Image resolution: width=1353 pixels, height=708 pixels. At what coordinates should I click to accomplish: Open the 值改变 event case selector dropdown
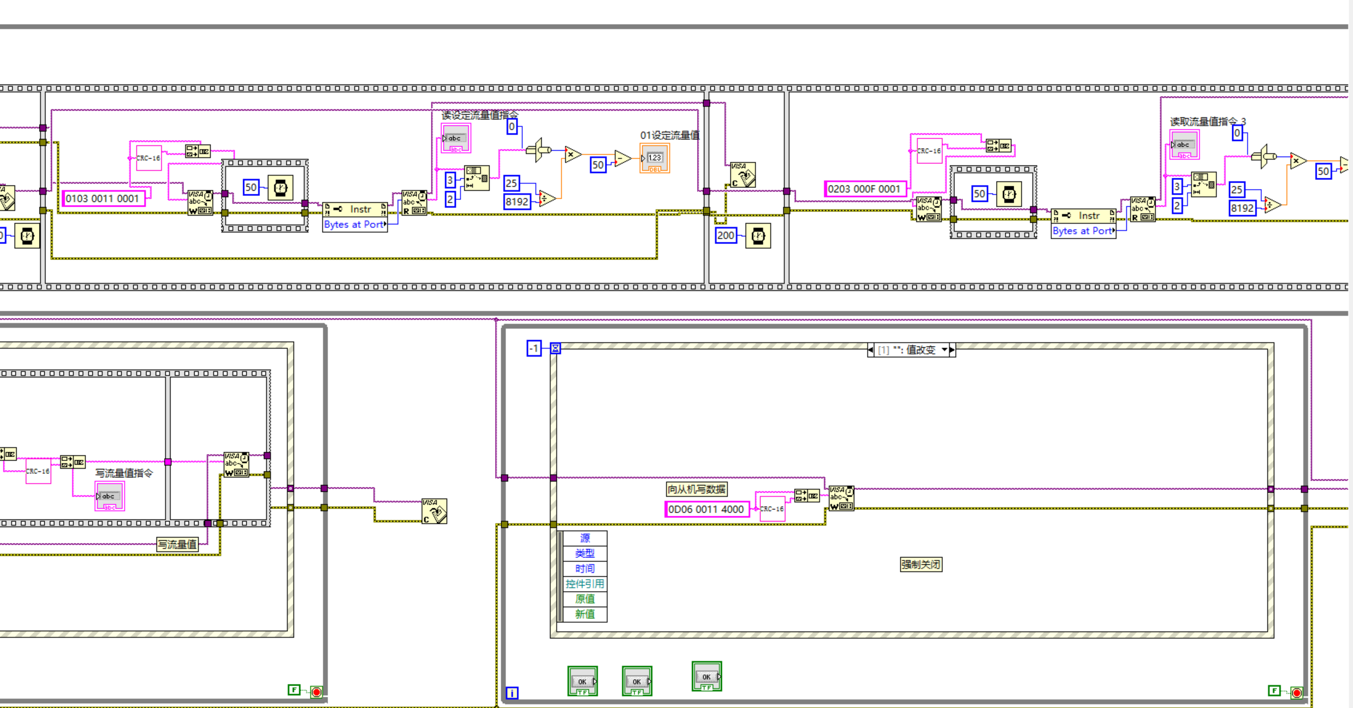coord(944,350)
